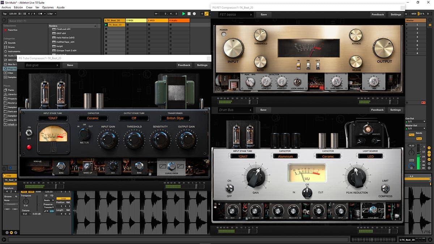This screenshot has width=434, height=244.
Task: Open Settings in the Tube Compressor window
Action: click(202, 65)
